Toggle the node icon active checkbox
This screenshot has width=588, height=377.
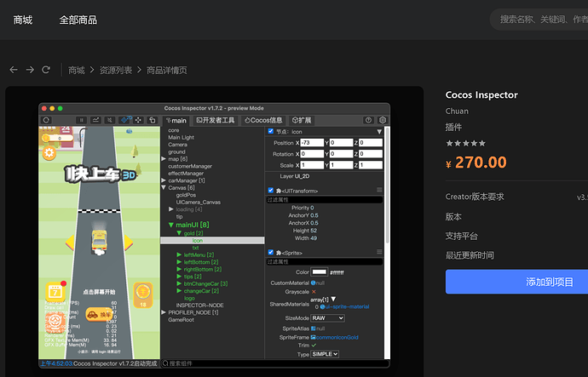point(271,131)
